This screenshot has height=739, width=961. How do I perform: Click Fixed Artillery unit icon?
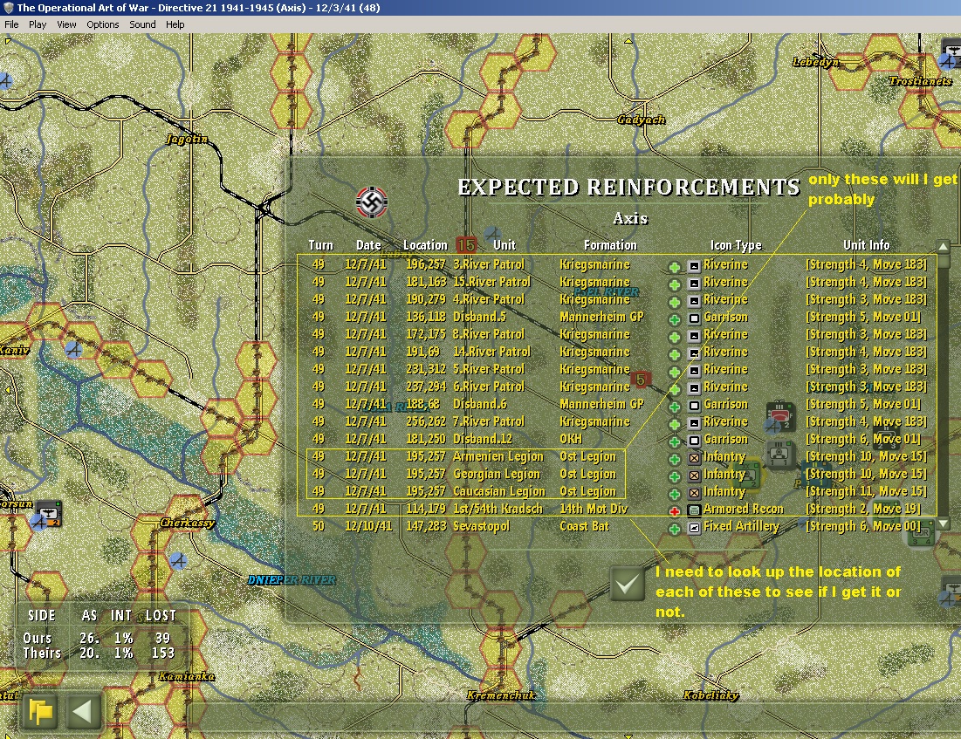[x=694, y=528]
